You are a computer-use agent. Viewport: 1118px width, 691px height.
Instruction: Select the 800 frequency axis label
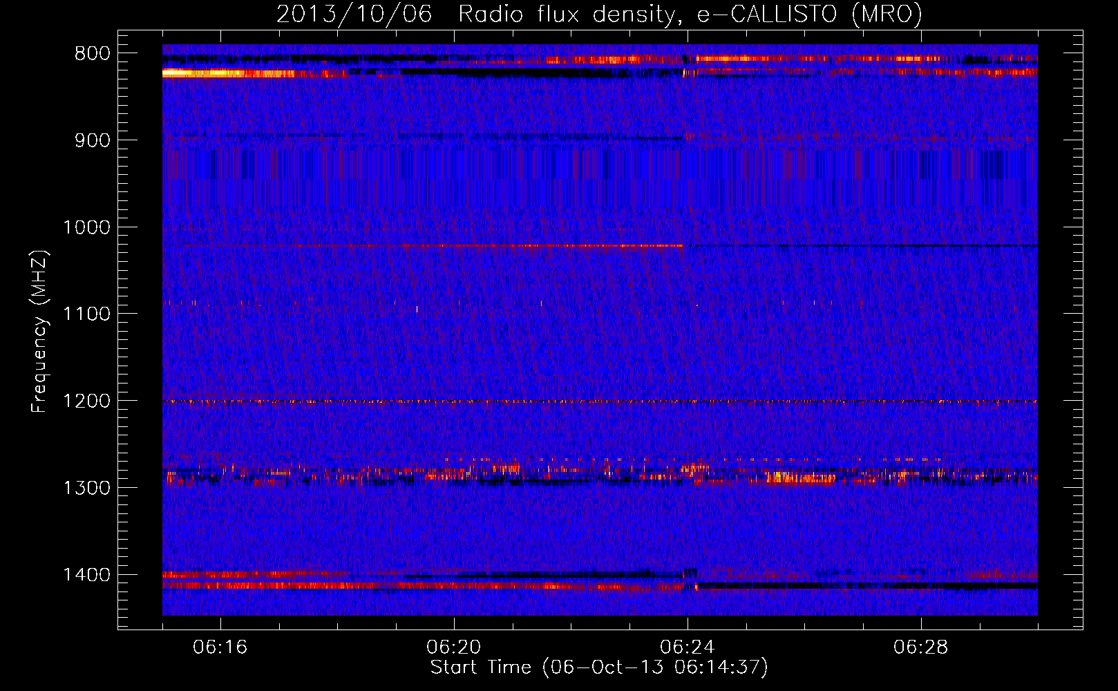(x=93, y=54)
